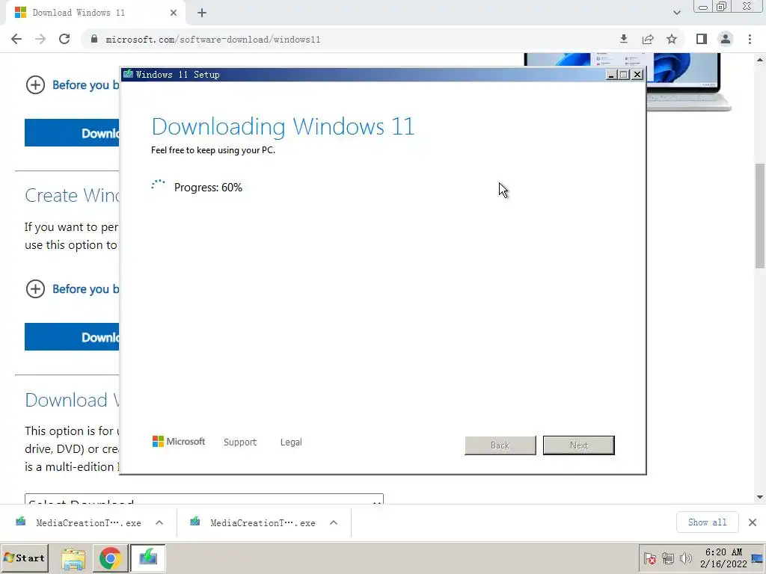Share this page via toolbar icon

(648, 39)
